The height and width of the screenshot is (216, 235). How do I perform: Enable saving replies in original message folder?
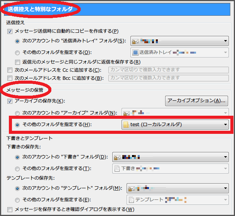click(x=17, y=62)
